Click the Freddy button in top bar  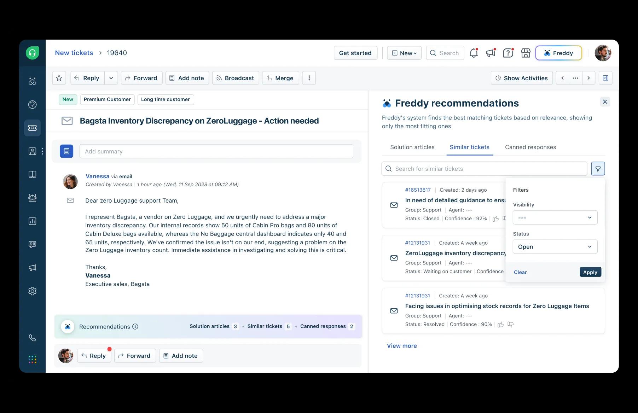pos(558,53)
